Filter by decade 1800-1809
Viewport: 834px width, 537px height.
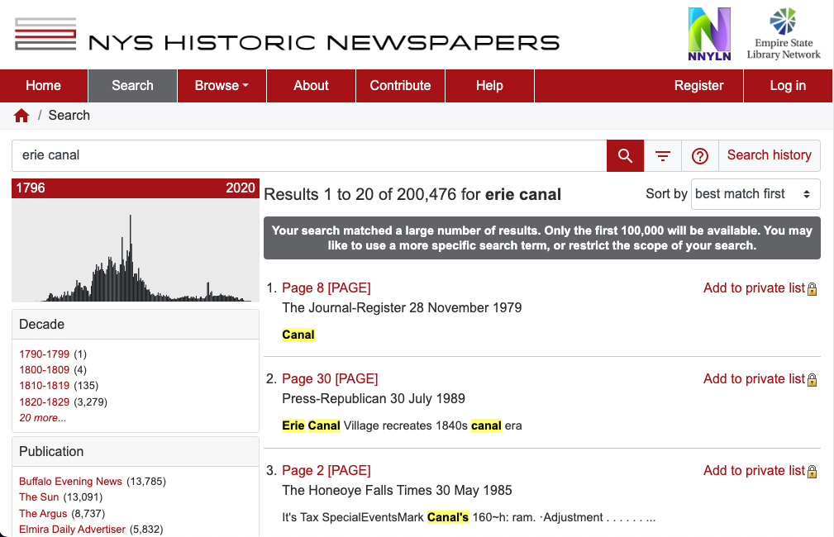pos(44,370)
